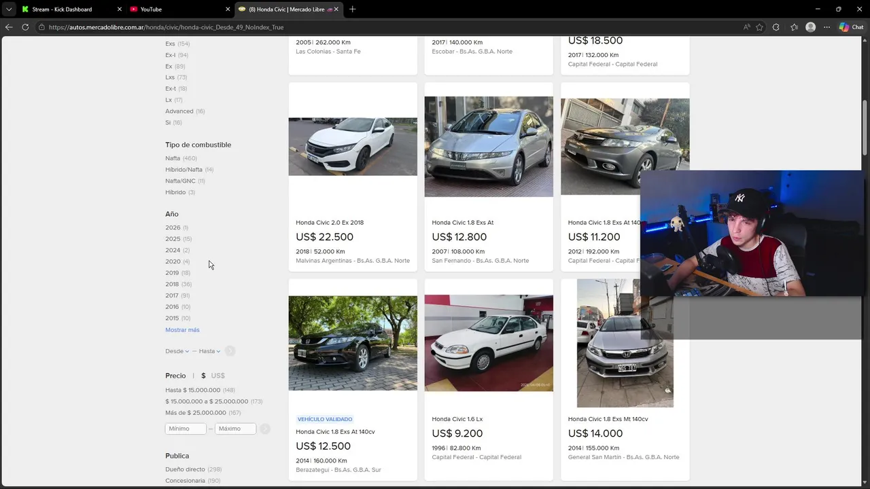Open the browser three-dots settings menu
870x489 pixels.
(826, 27)
